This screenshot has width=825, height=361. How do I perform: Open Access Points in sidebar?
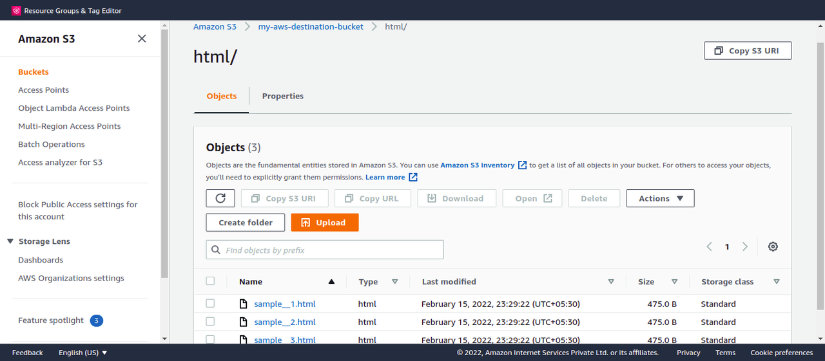coord(43,90)
